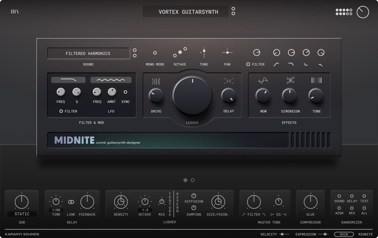Click the library icon in top-left corner
Image resolution: width=378 pixels, height=238 pixels.
(15, 12)
